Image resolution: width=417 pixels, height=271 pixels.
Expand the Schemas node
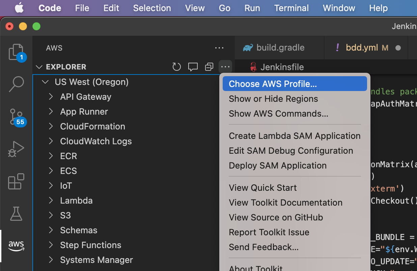pyautogui.click(x=51, y=230)
